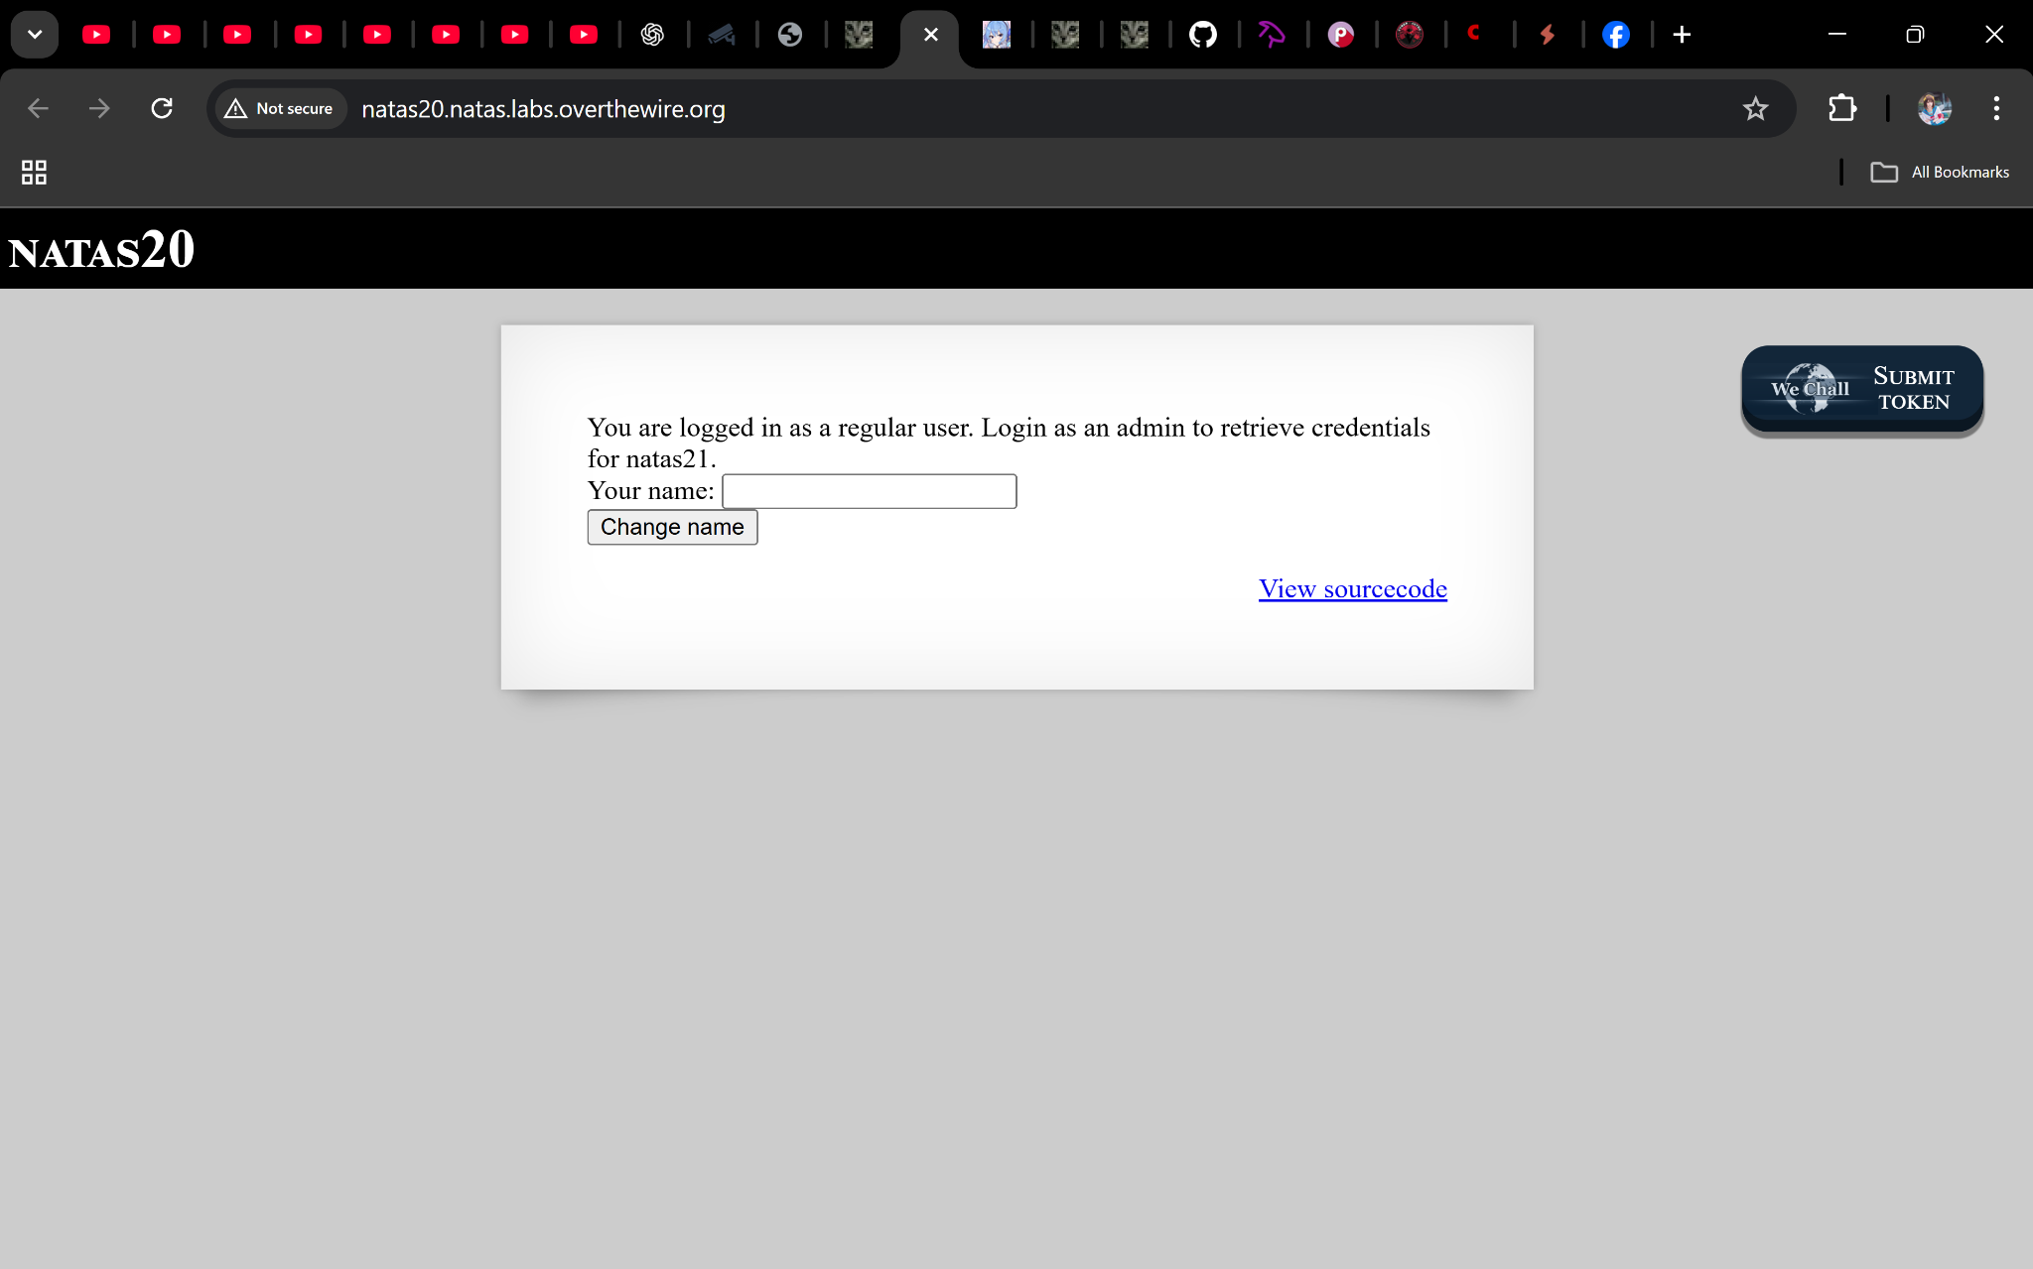Switch to the first YouTube tab
Image resolution: width=2033 pixels, height=1269 pixels.
click(x=96, y=35)
